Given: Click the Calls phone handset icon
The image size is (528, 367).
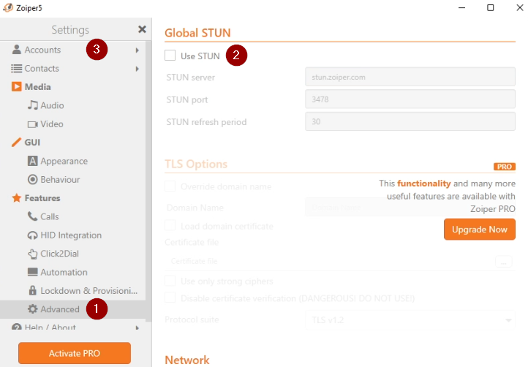Looking at the screenshot, I should (x=32, y=216).
